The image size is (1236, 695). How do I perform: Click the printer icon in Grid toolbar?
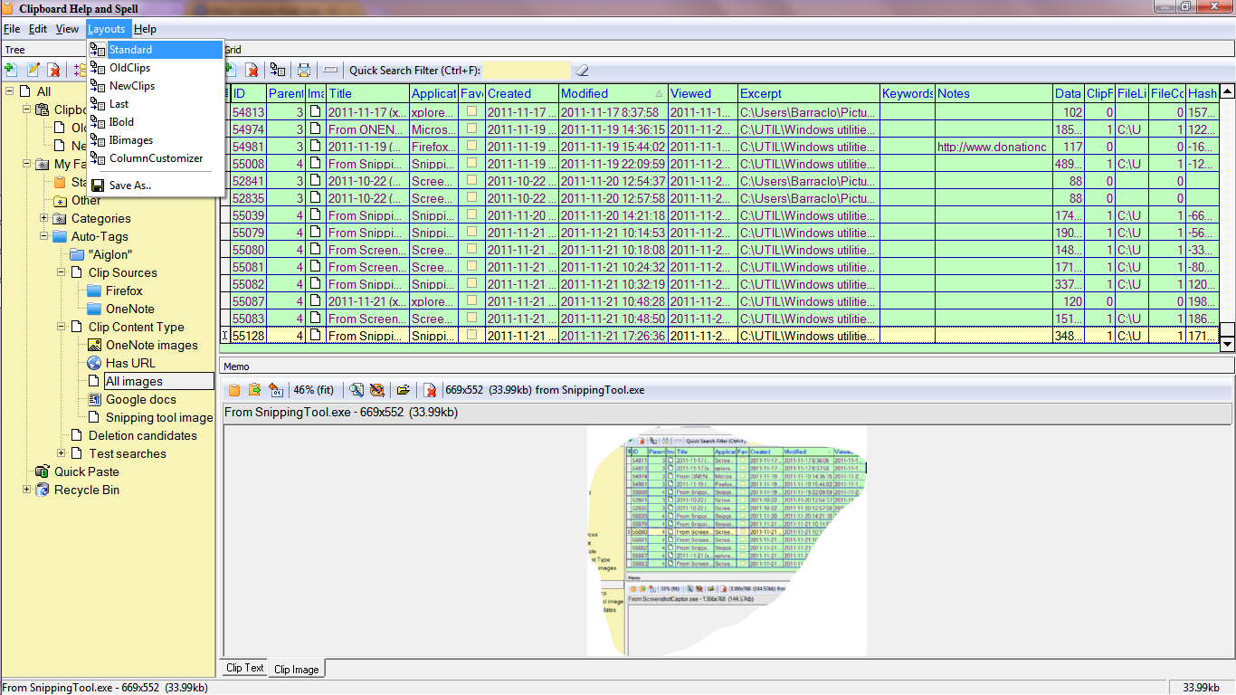[x=304, y=70]
